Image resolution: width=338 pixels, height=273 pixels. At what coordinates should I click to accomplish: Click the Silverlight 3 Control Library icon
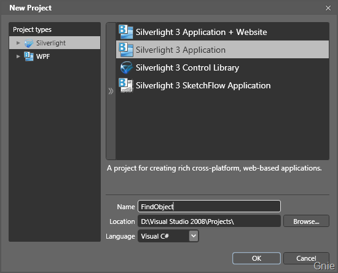pos(127,67)
